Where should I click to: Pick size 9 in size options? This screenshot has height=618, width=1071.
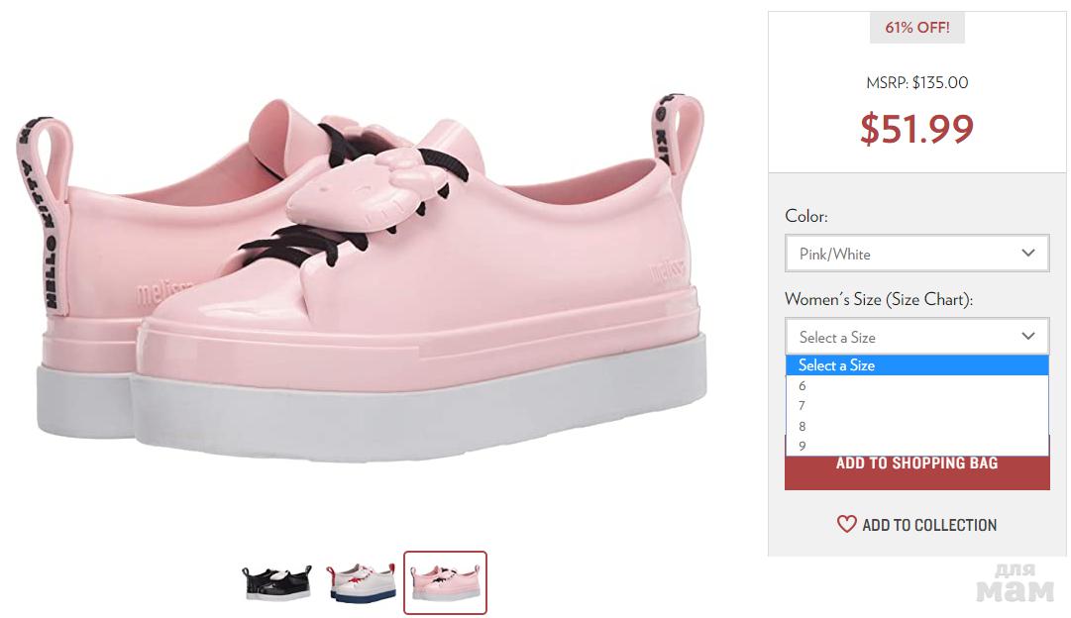pos(803,446)
